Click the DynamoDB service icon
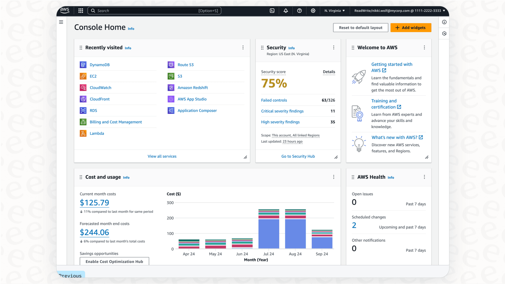This screenshot has width=505, height=284. coord(83,65)
